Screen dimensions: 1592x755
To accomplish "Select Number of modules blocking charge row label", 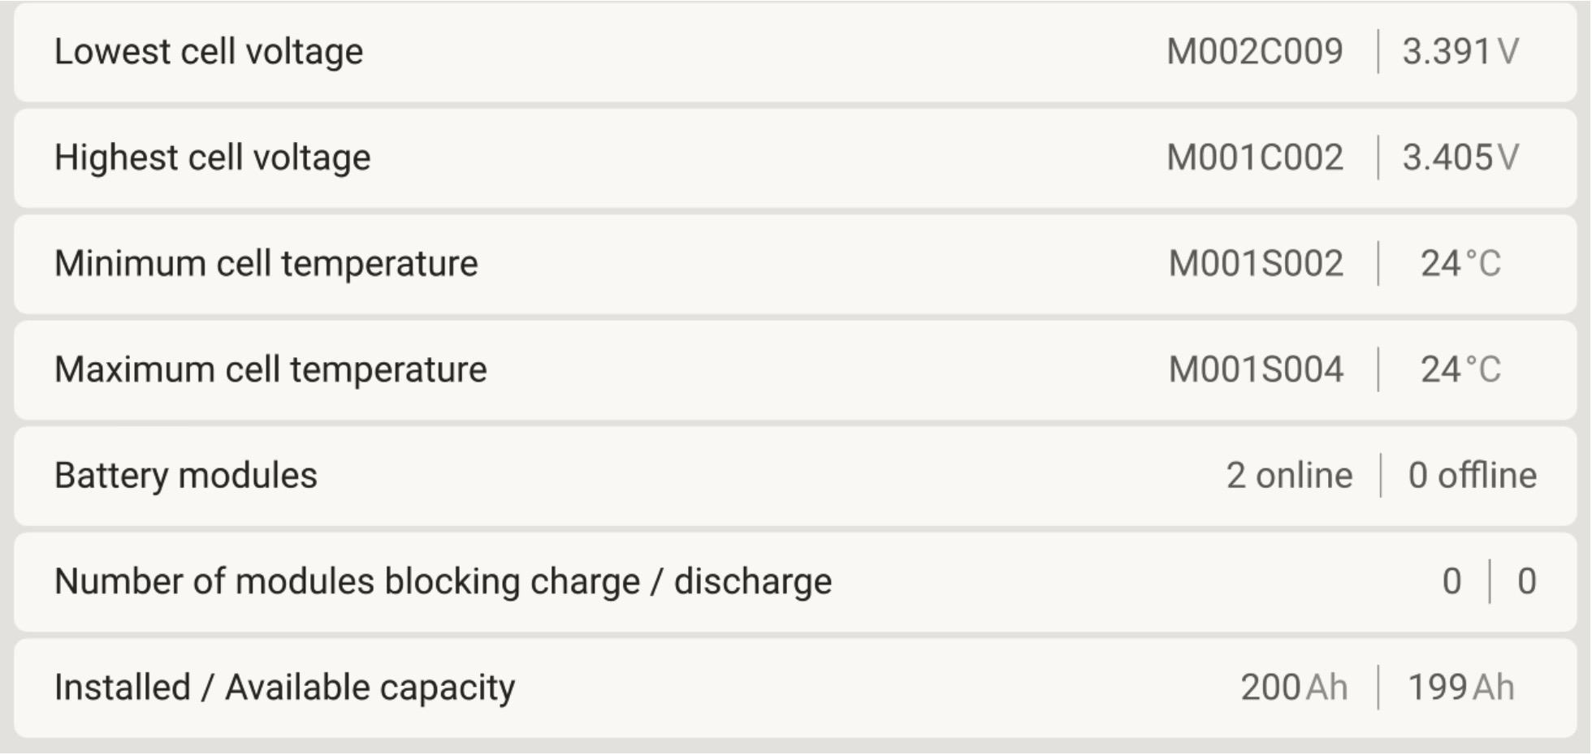I will (x=443, y=582).
